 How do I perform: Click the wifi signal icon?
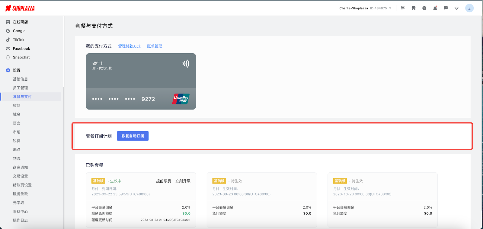coord(456,8)
